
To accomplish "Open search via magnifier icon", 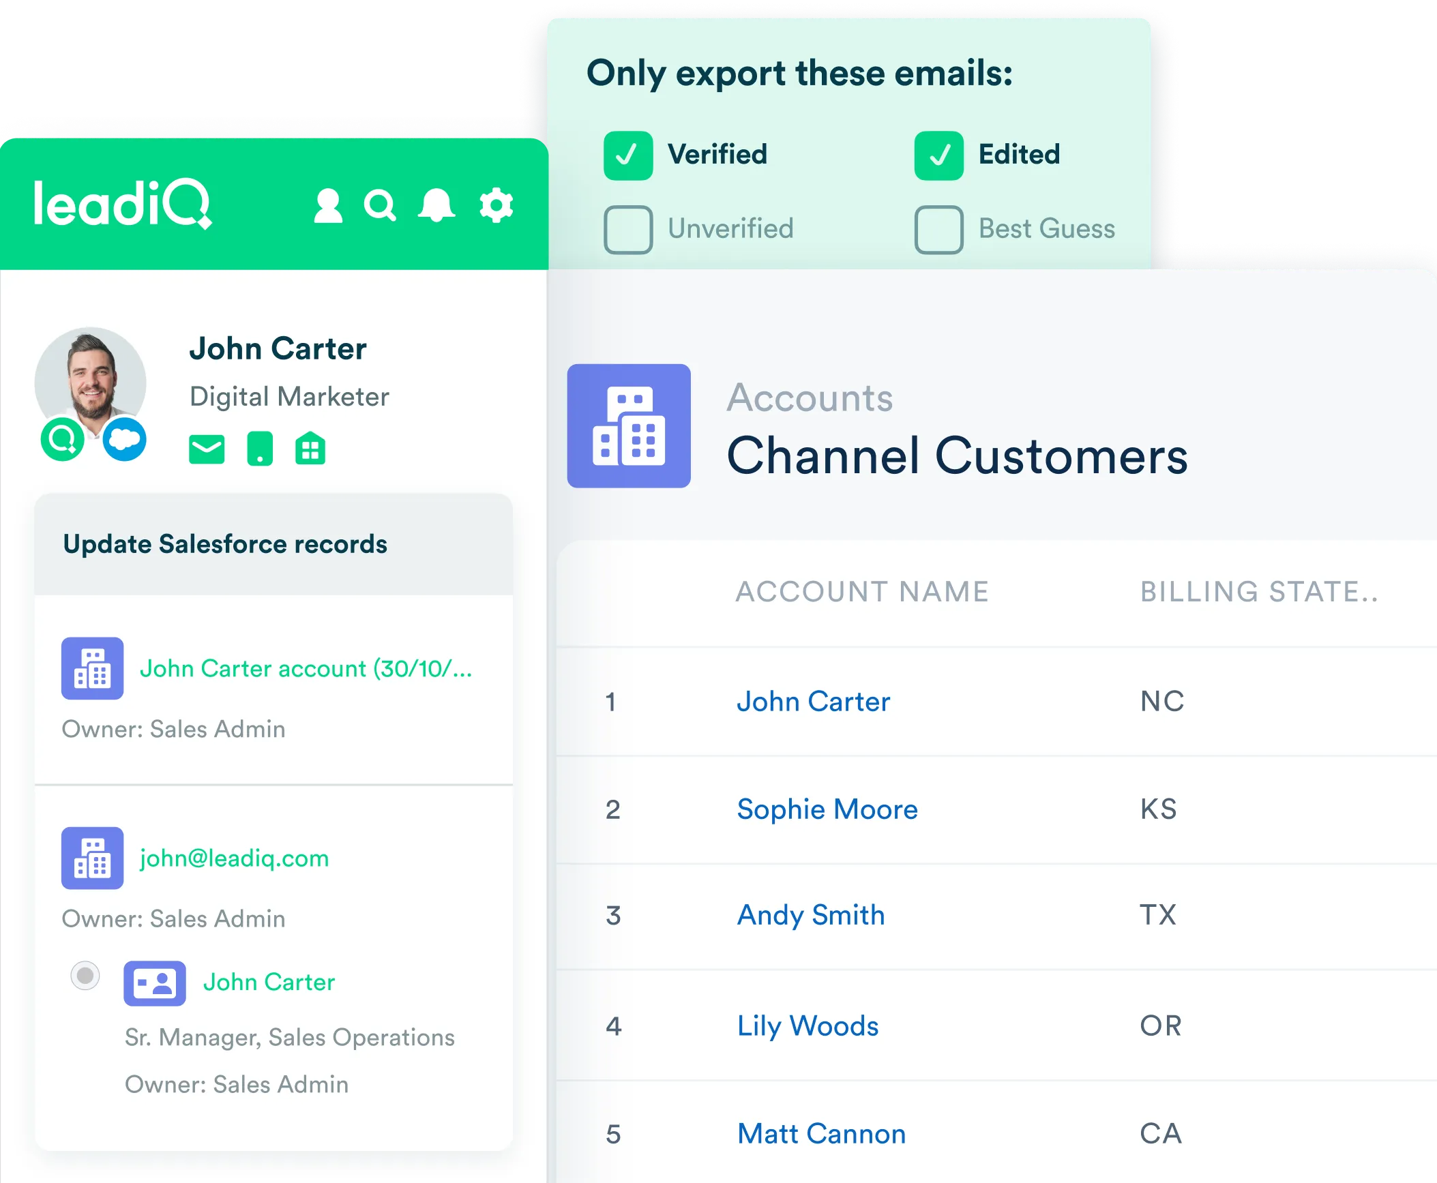I will (x=380, y=205).
